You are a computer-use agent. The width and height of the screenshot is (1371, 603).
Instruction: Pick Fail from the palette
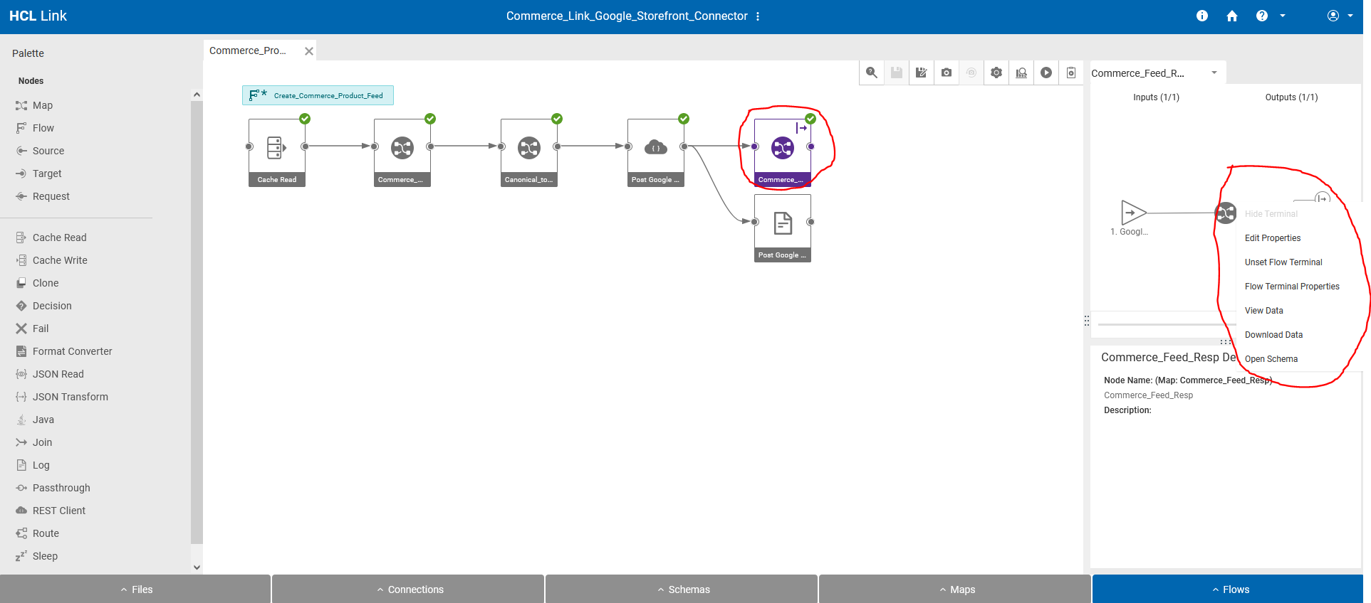click(32, 329)
